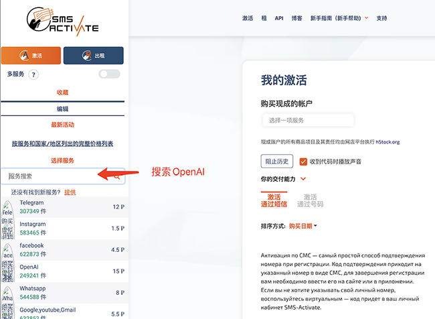Click the OpenAI service icon

(7, 272)
